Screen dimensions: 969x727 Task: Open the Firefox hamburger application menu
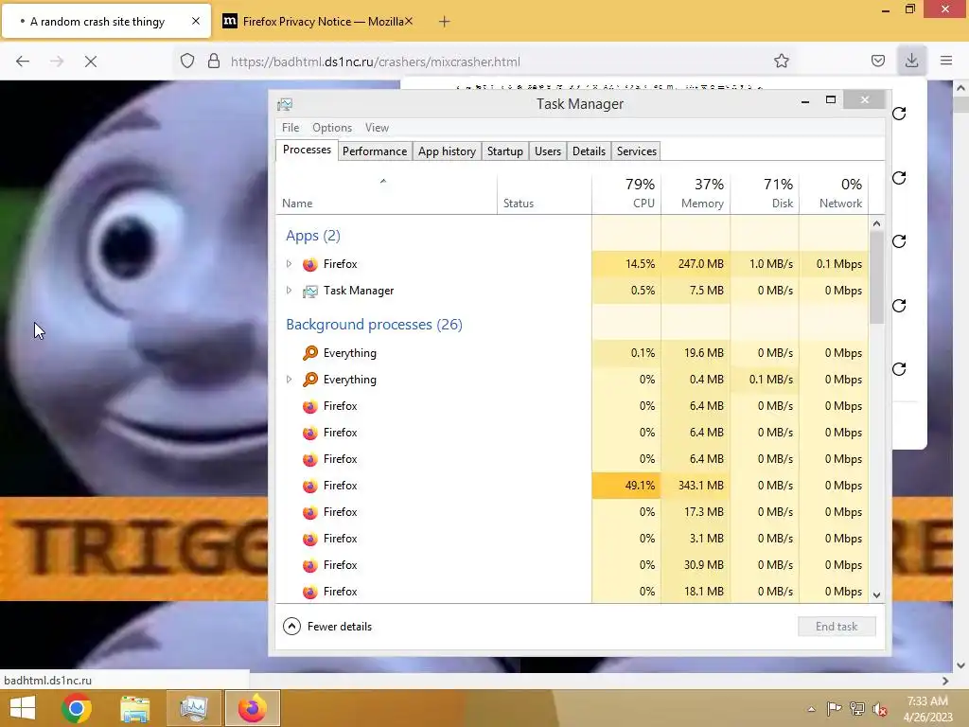pos(946,61)
